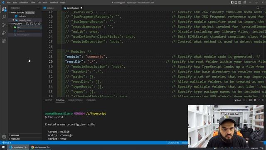The height and width of the screenshot is (150, 266).
Task: Open Customize Layout icon in title bar
Action: (x=245, y=2)
